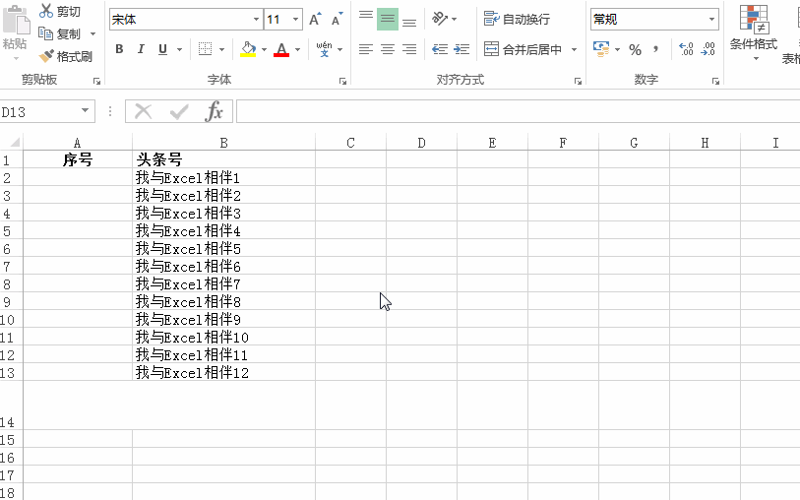Screen dimensions: 800x500
Task: Open number group dialog launcher
Action: coord(715,81)
